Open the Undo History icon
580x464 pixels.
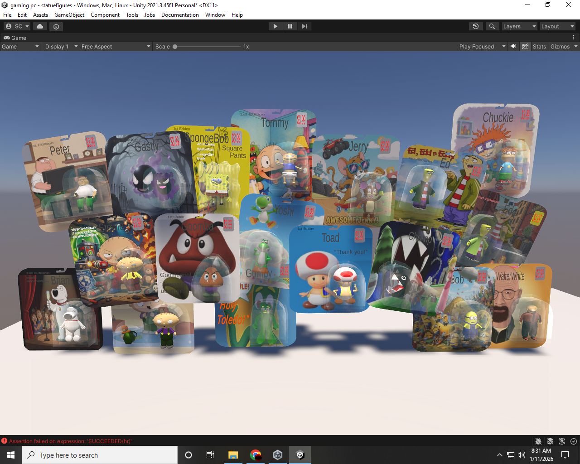click(476, 26)
